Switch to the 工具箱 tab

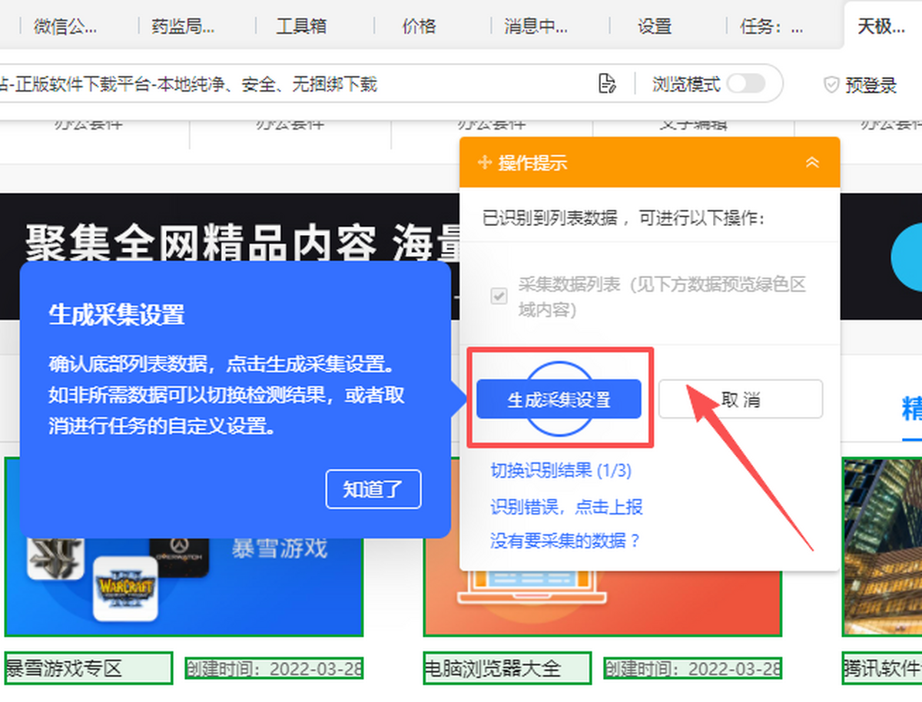coord(301,26)
